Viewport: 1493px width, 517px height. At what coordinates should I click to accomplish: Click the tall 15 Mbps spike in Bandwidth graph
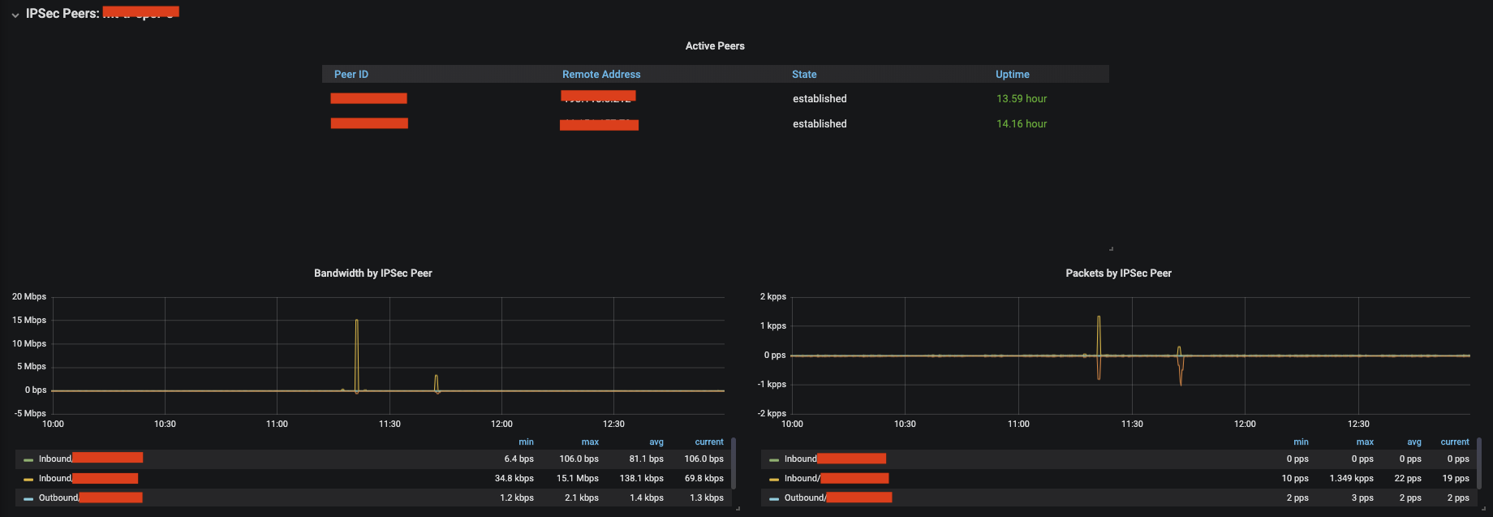tap(356, 355)
